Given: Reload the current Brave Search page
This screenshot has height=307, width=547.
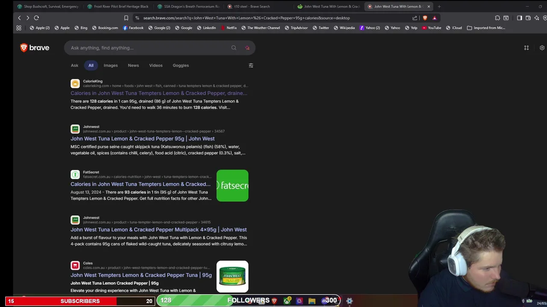Looking at the screenshot, I should (x=36, y=18).
